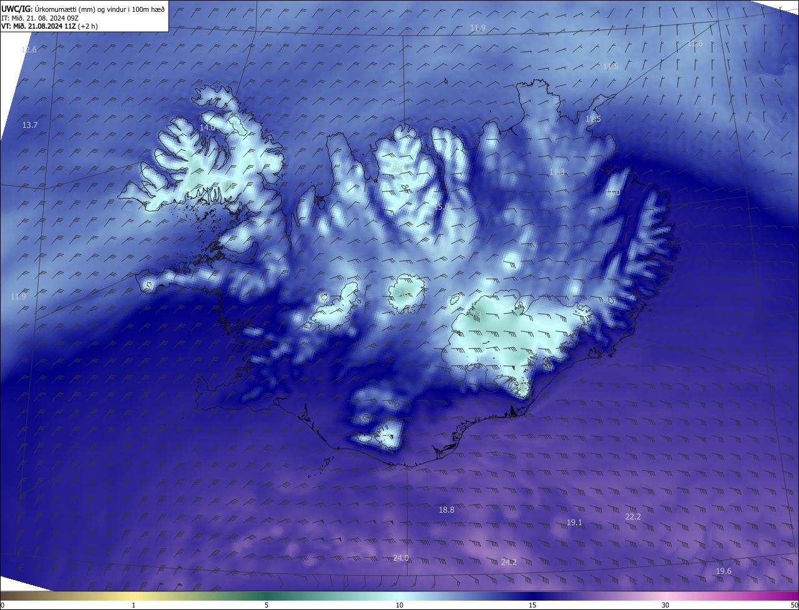The height and width of the screenshot is (610, 799).
Task: Click the 10 tick on the color scale
Action: (x=399, y=605)
